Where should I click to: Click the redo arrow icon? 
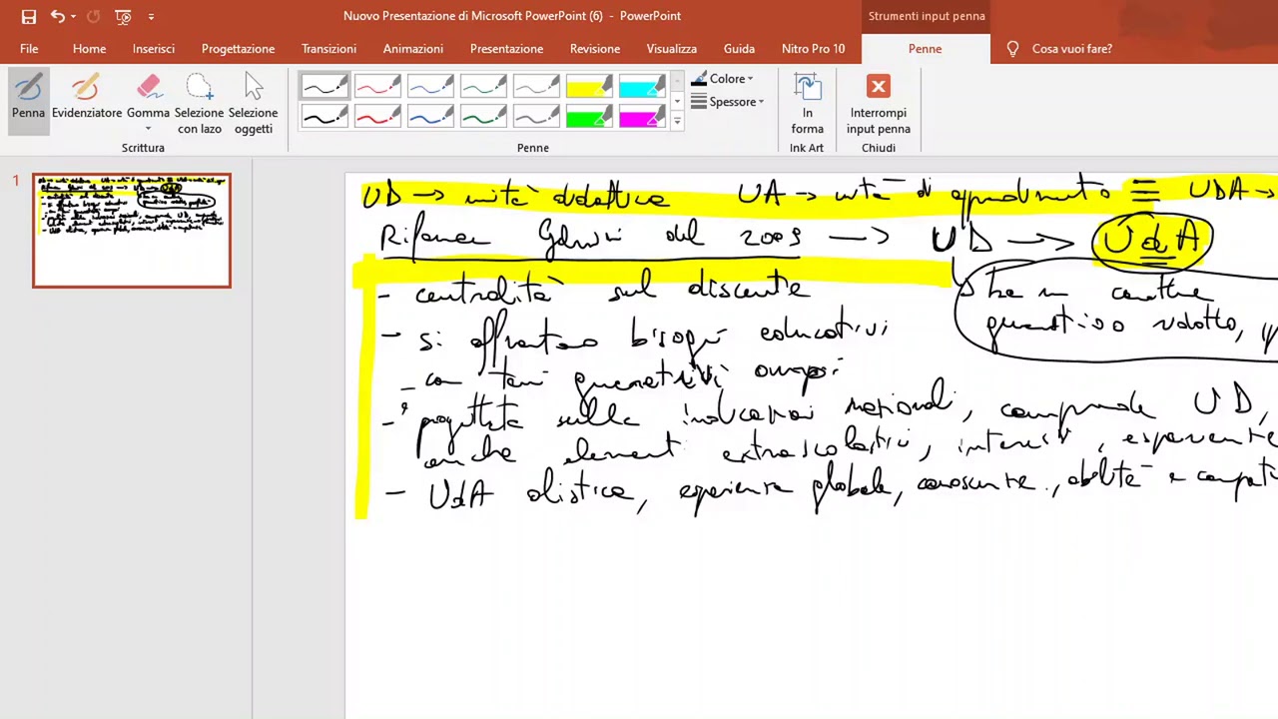[x=93, y=16]
